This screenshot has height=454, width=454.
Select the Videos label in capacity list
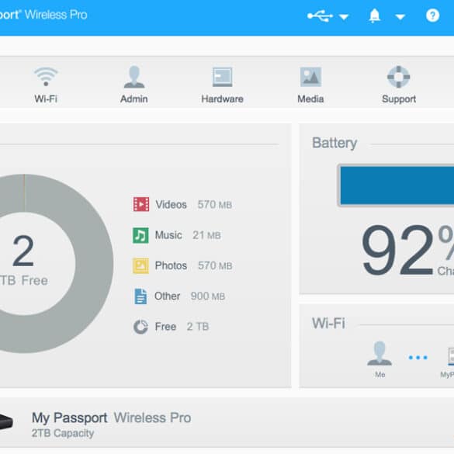tap(171, 205)
